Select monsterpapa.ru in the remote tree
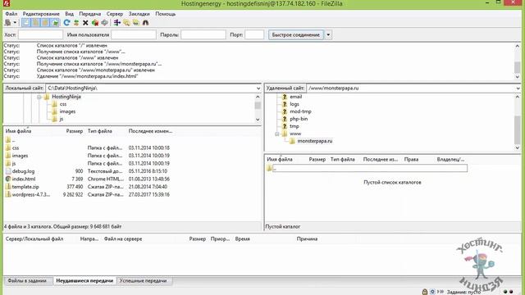Screen dimensions: 525x295 315,141
